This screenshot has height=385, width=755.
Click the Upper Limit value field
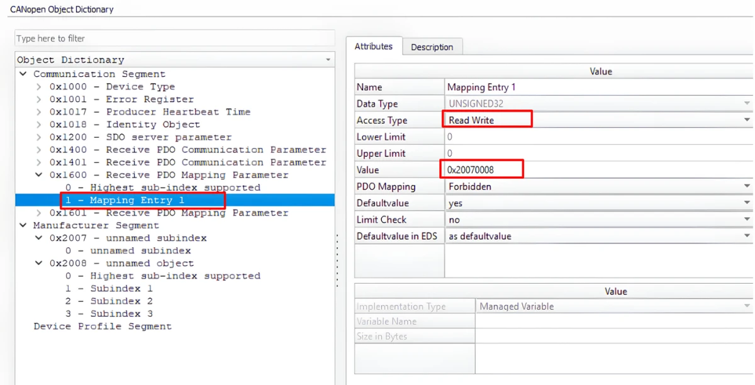coord(598,153)
